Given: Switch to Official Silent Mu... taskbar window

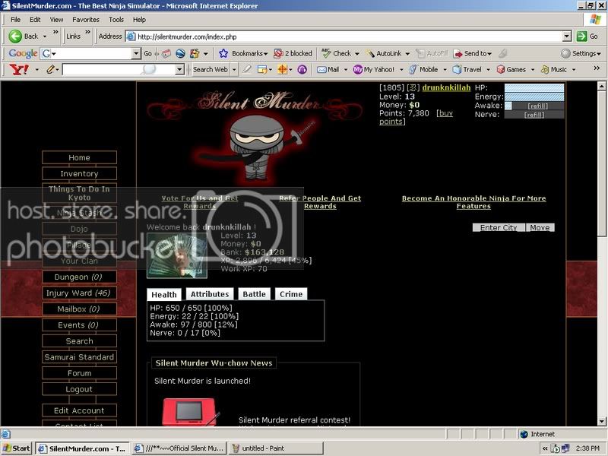Looking at the screenshot, I should pyautogui.click(x=179, y=448).
